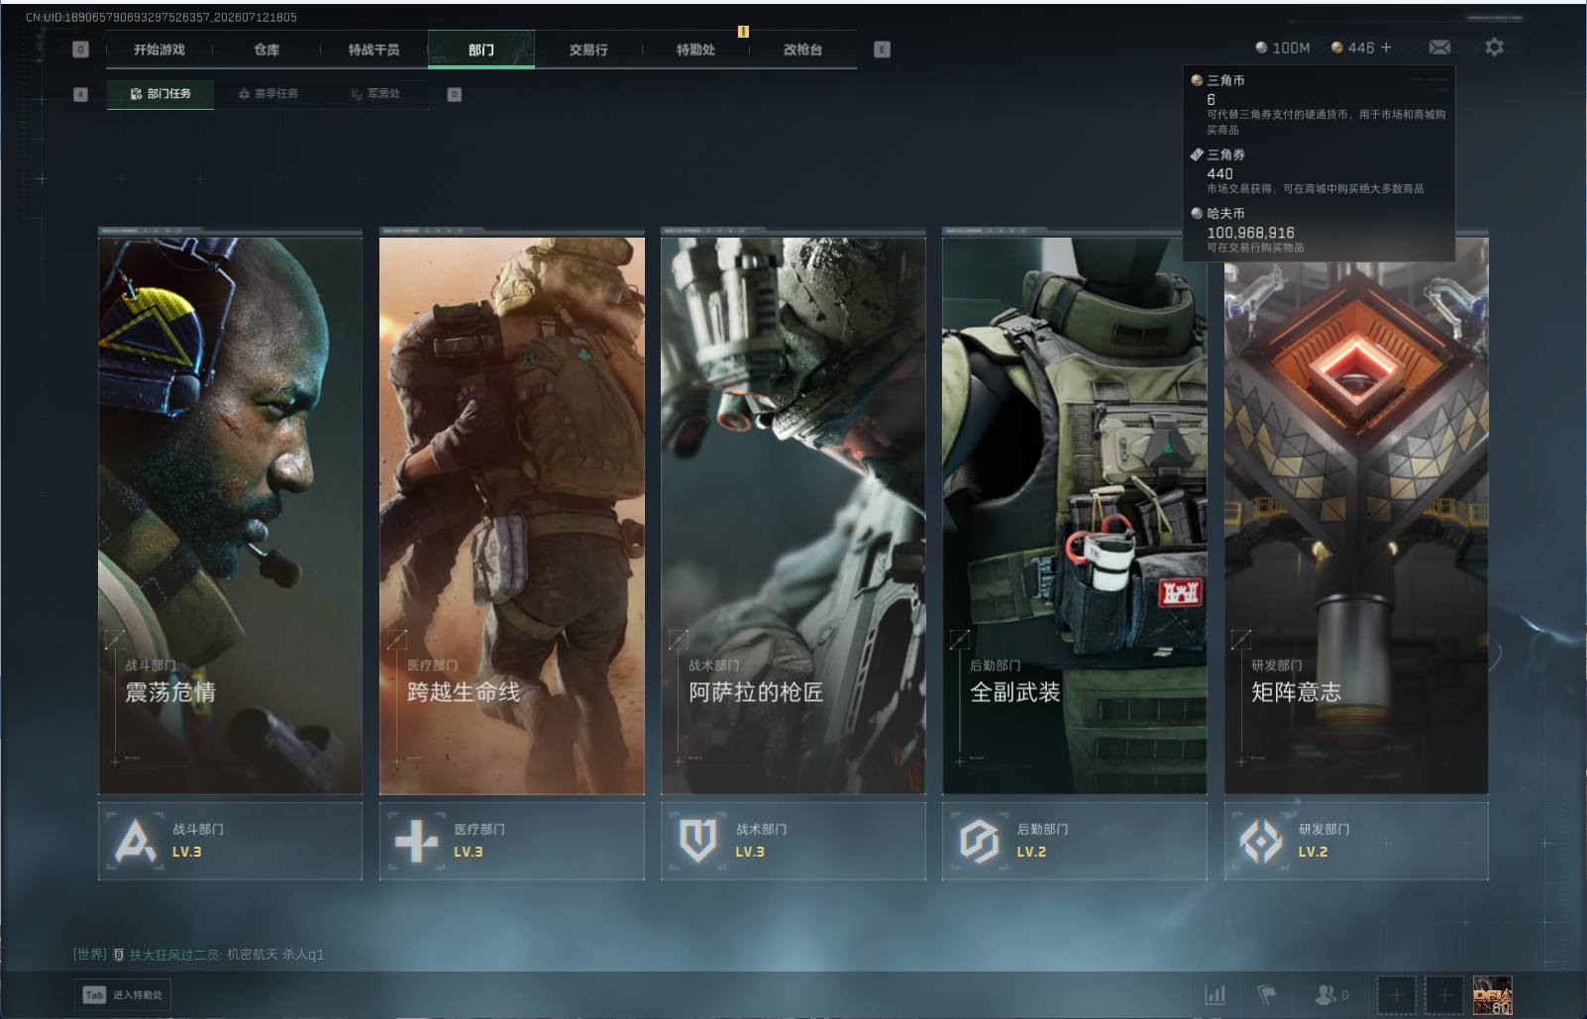Click the 研发部门 LV.2 badge
Image resolution: width=1587 pixels, height=1019 pixels.
(1356, 841)
